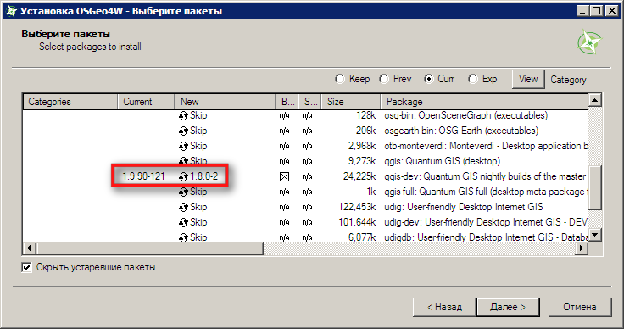Click the 122,453k size value

[357, 207]
